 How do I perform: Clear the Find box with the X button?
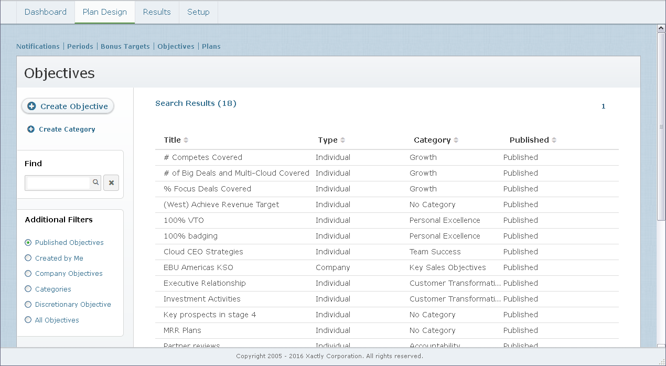point(111,183)
